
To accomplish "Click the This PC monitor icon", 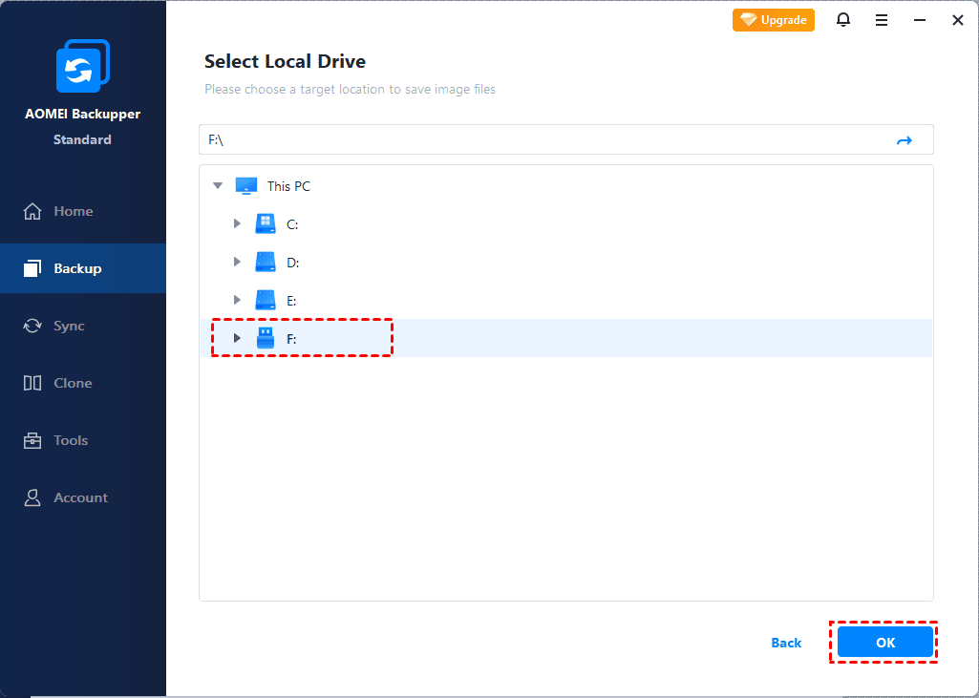I will pos(246,186).
